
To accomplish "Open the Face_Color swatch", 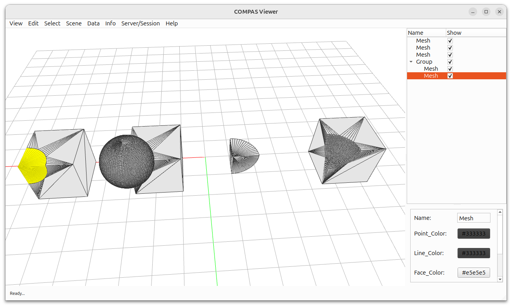I will 474,272.
